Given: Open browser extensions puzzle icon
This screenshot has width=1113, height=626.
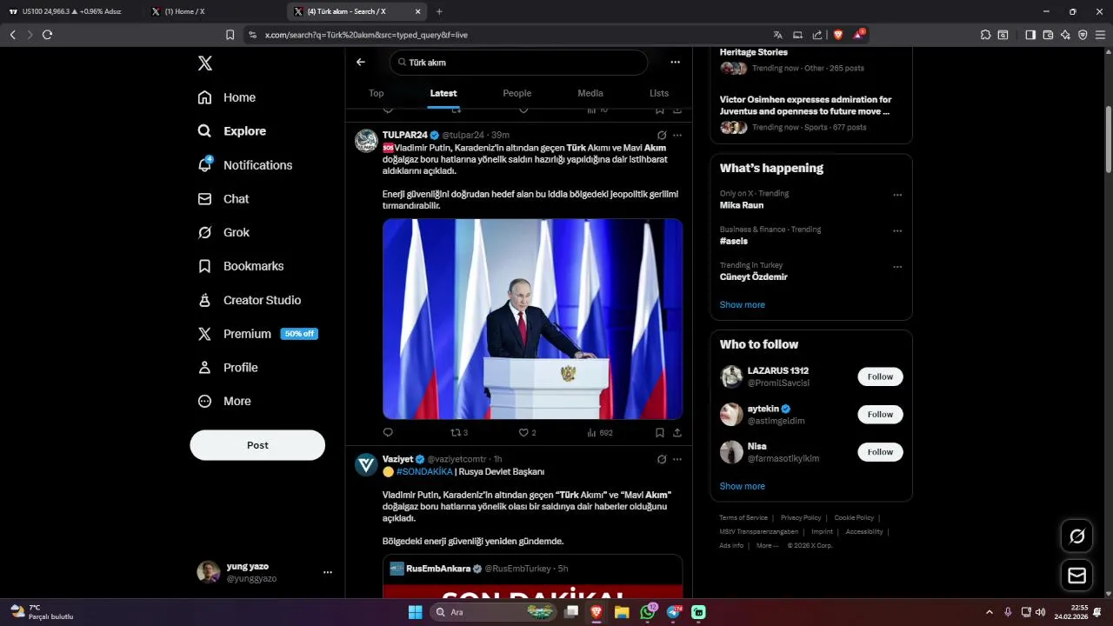Looking at the screenshot, I should tap(985, 35).
